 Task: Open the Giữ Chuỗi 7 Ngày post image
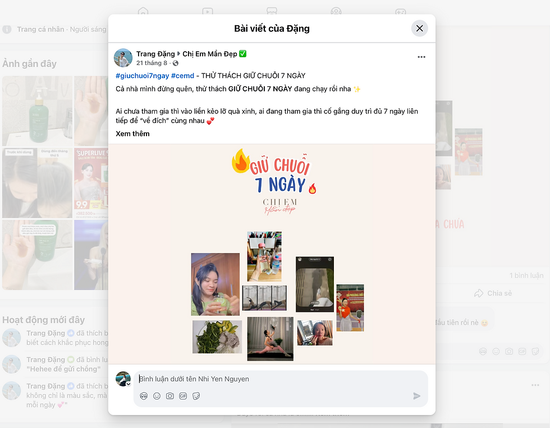(272, 254)
